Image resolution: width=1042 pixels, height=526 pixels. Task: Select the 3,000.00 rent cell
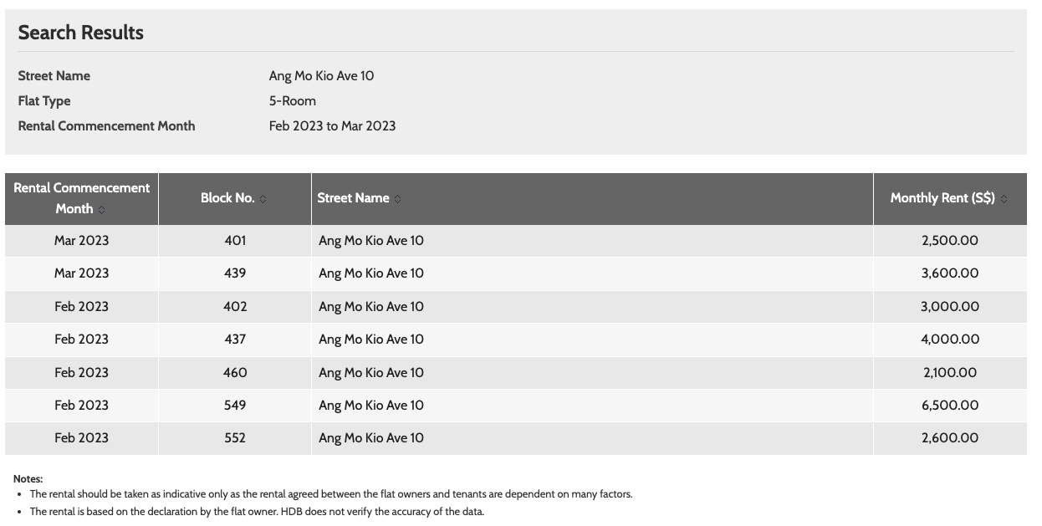(950, 307)
